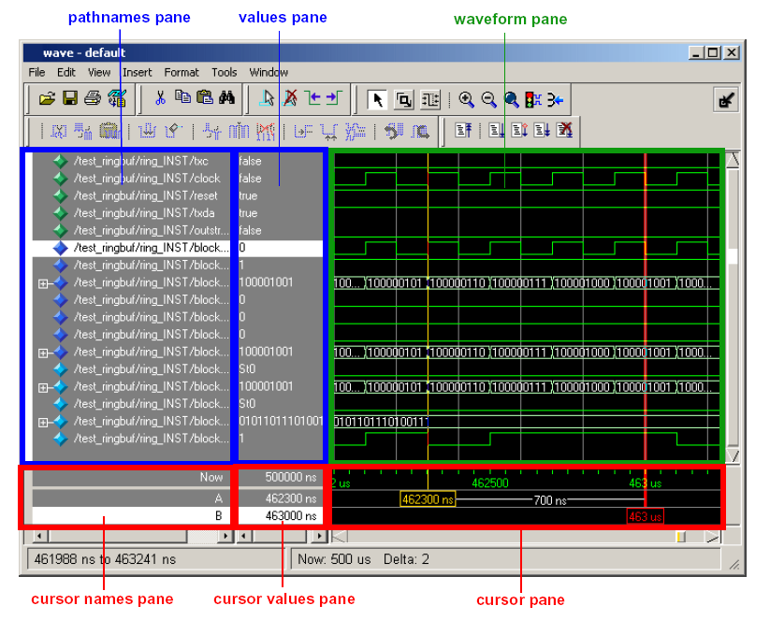Open the Edit menu
The width and height of the screenshot is (770, 620).
point(65,72)
